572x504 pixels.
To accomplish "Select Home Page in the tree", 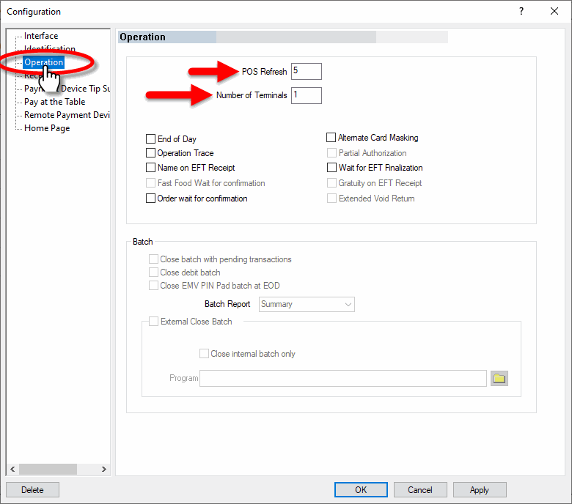I will pyautogui.click(x=47, y=128).
